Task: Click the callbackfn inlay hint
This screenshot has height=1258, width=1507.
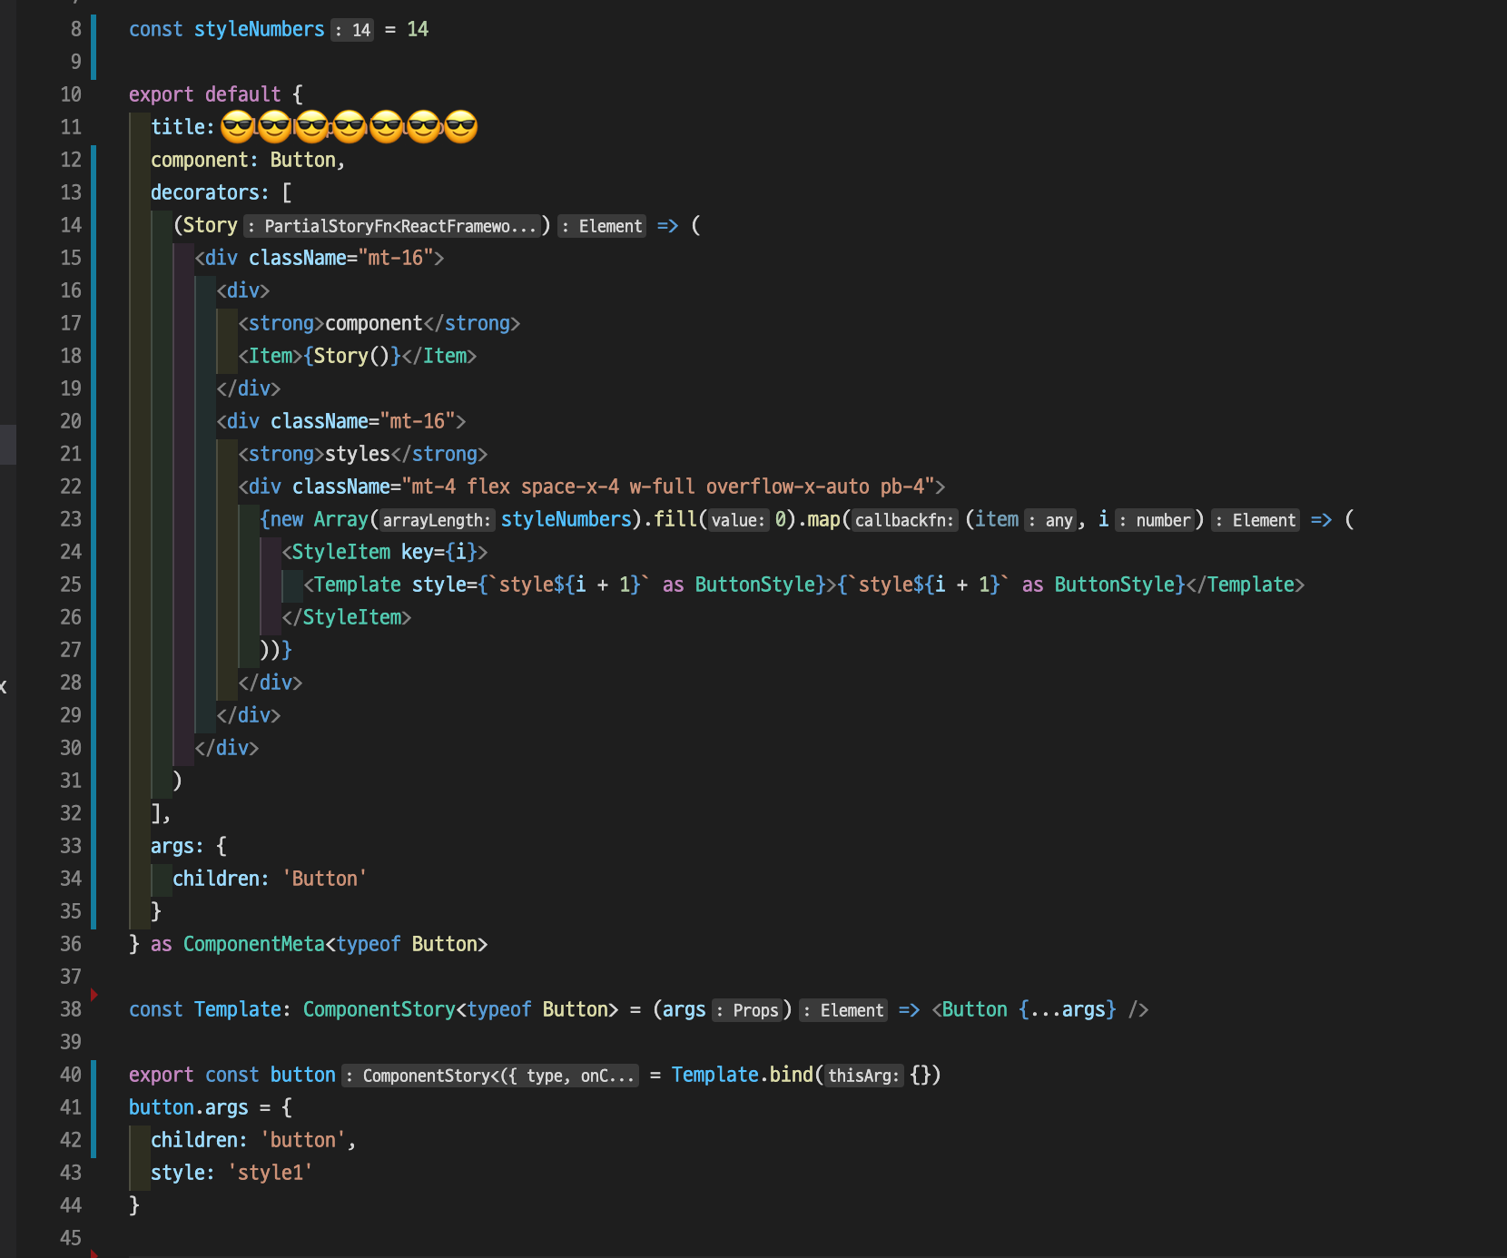Action: click(x=904, y=520)
